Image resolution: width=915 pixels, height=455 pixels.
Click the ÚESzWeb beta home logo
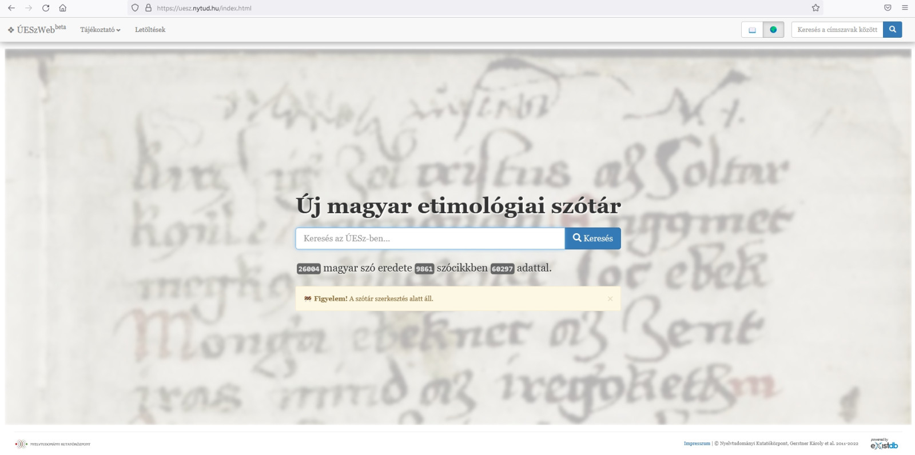click(x=37, y=30)
